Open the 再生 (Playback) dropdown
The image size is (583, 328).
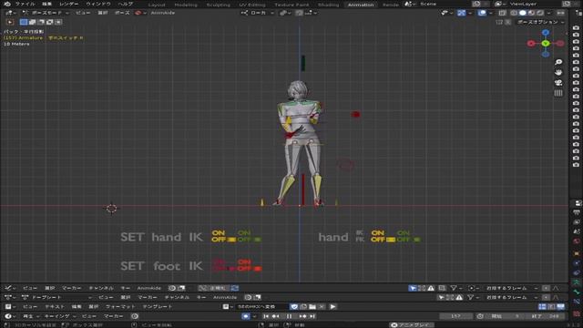click(x=30, y=316)
